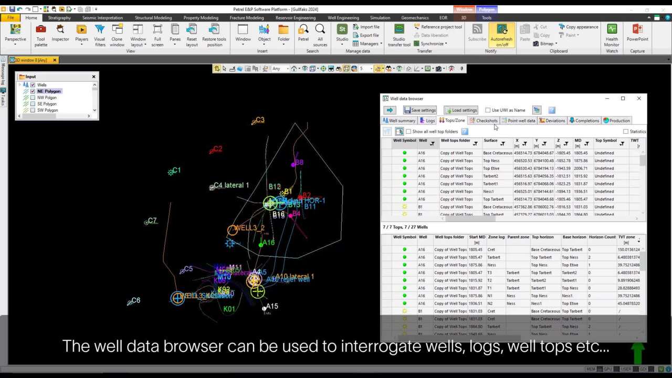Open the File menu

10,18
